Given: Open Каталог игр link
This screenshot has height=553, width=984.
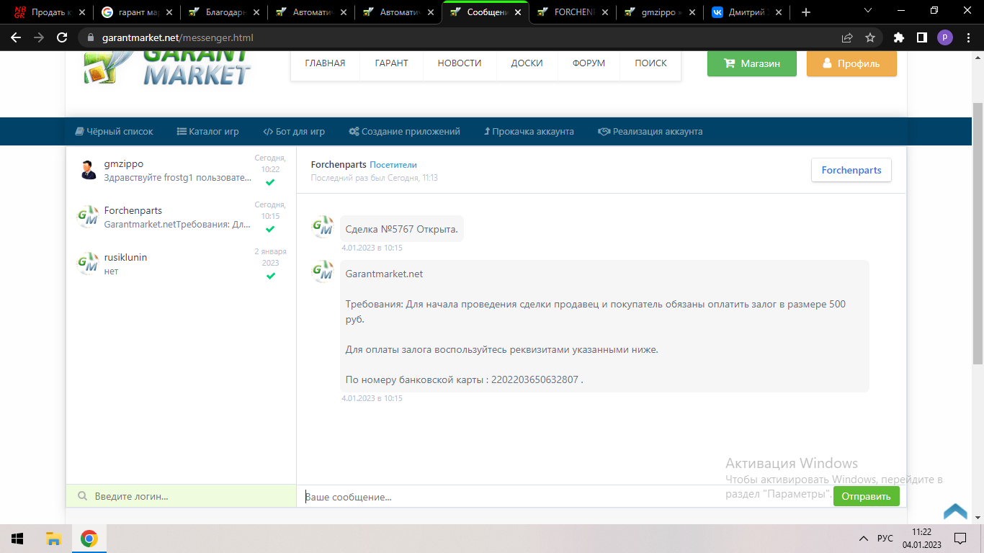Looking at the screenshot, I should 207,132.
